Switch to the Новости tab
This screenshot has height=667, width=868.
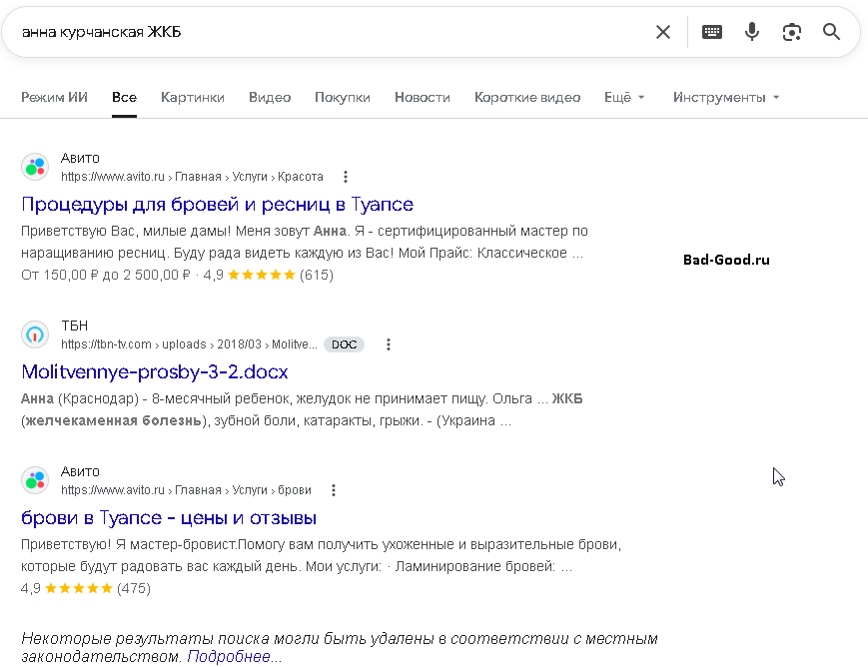pyautogui.click(x=422, y=97)
